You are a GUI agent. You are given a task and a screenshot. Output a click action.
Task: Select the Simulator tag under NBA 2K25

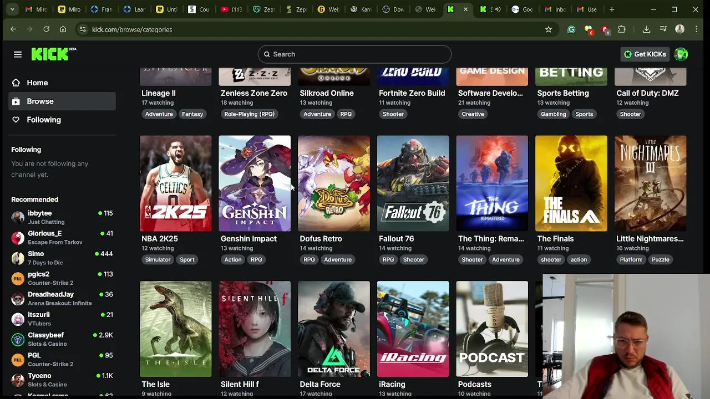[x=158, y=259]
